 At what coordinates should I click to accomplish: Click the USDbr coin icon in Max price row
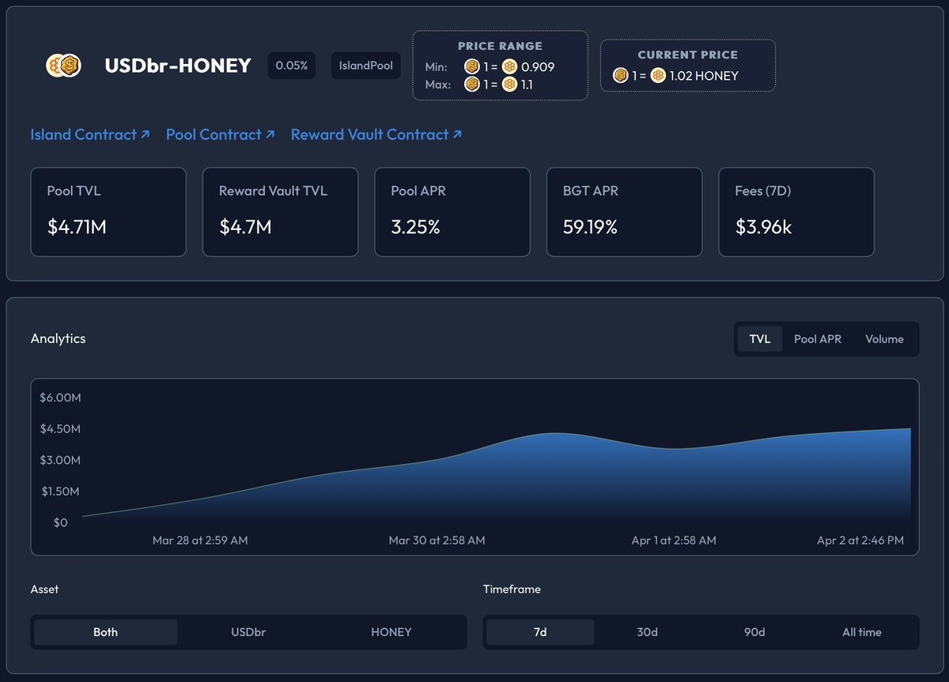[x=472, y=84]
